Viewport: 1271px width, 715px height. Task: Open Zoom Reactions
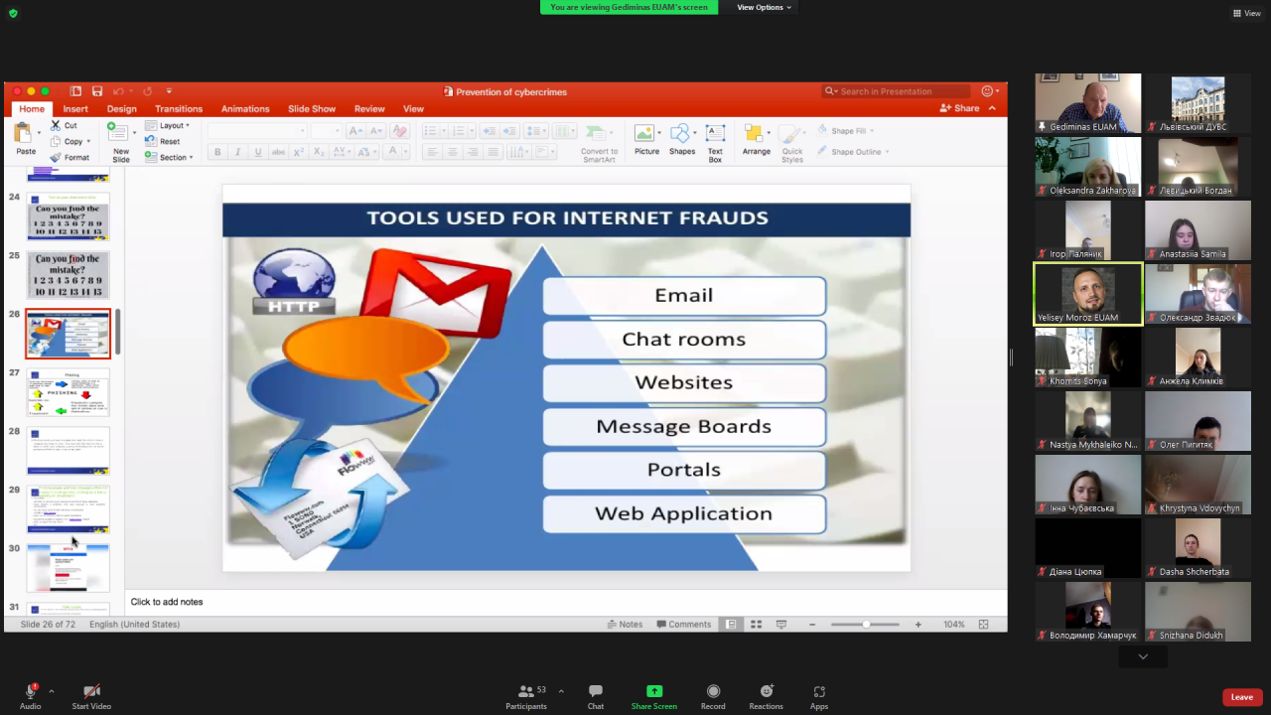[x=766, y=696]
